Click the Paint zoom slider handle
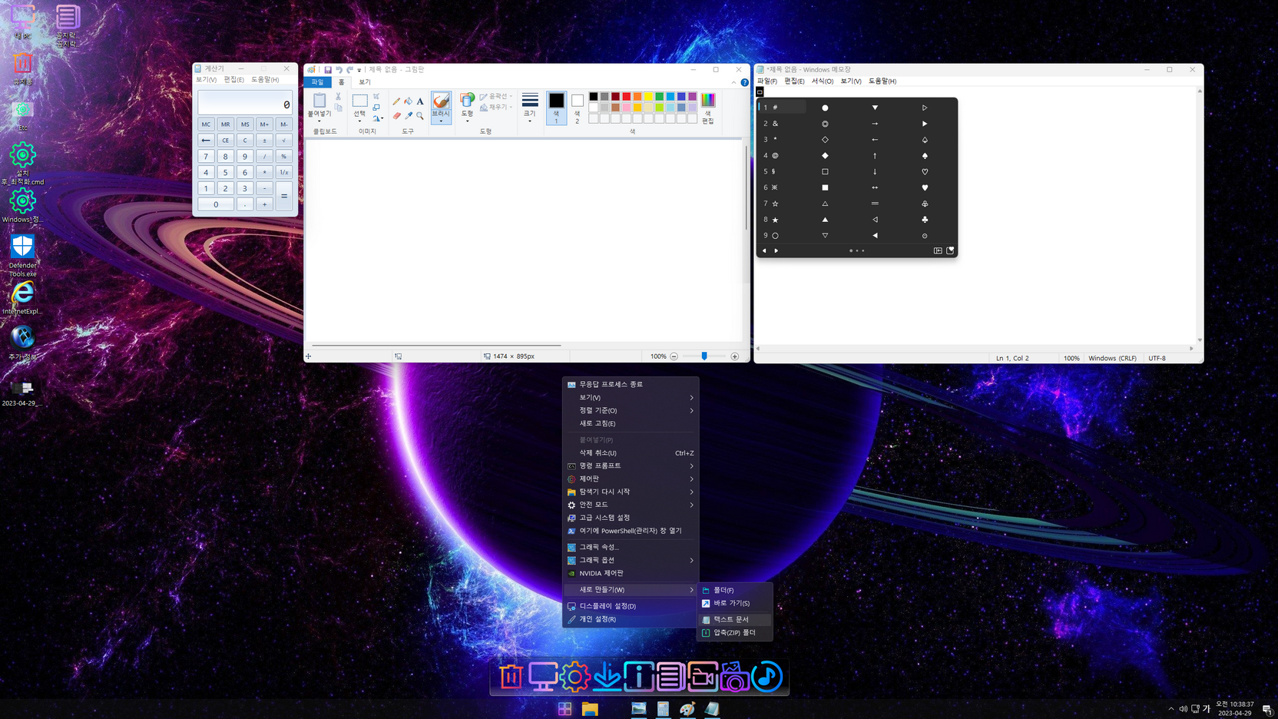The width and height of the screenshot is (1278, 719). click(704, 356)
